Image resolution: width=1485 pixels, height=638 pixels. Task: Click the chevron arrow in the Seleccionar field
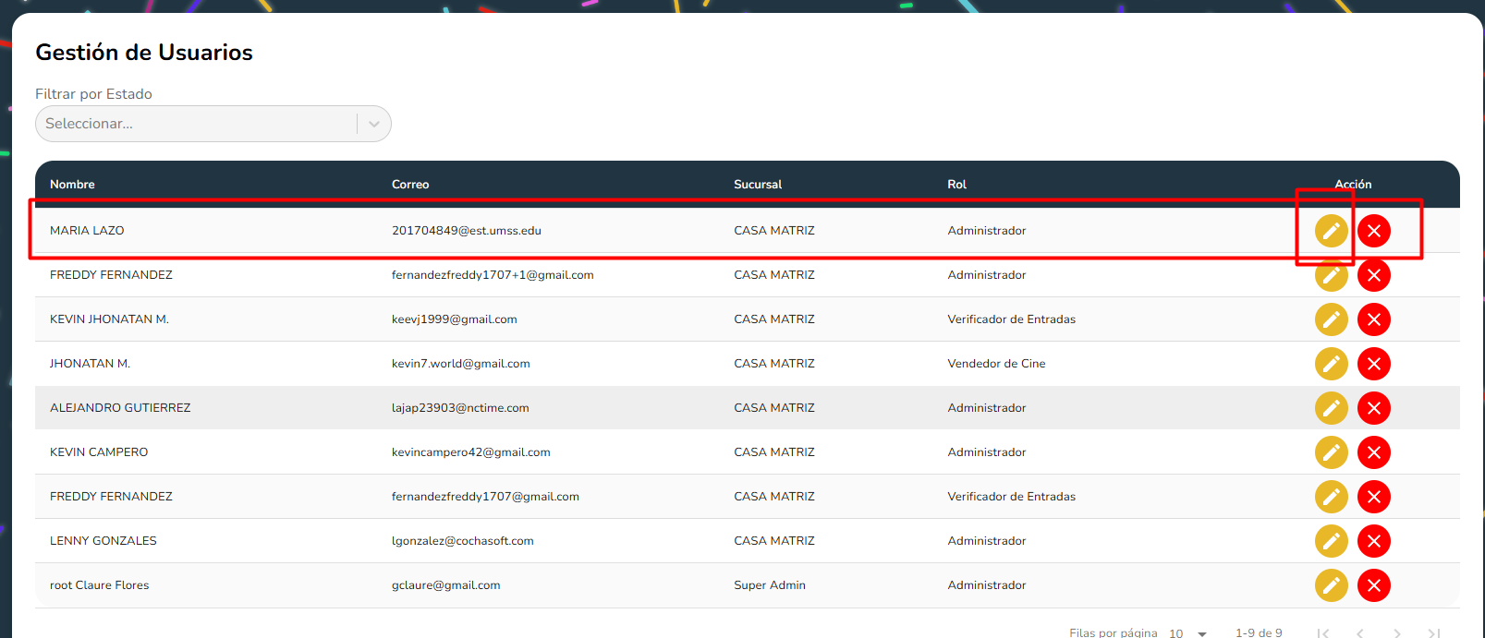(x=374, y=124)
